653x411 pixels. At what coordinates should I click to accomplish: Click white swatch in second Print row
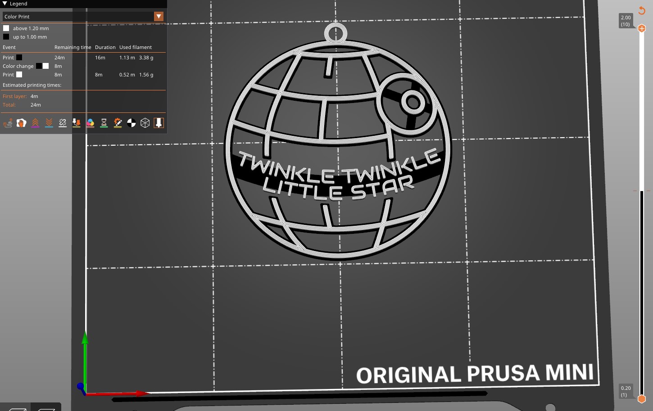[19, 75]
